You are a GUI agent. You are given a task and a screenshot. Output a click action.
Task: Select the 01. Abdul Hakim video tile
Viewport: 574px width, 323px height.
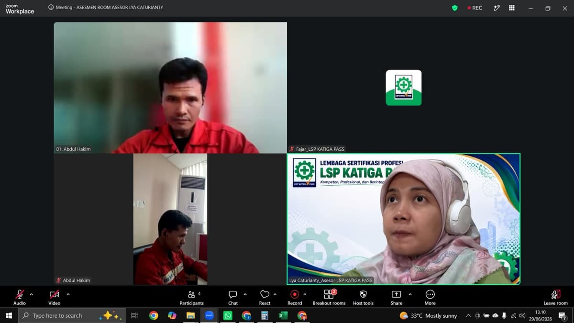pyautogui.click(x=170, y=88)
